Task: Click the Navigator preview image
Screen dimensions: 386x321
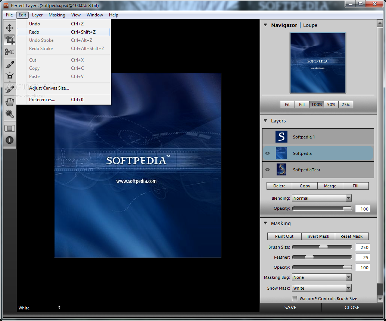Action: pyautogui.click(x=318, y=63)
